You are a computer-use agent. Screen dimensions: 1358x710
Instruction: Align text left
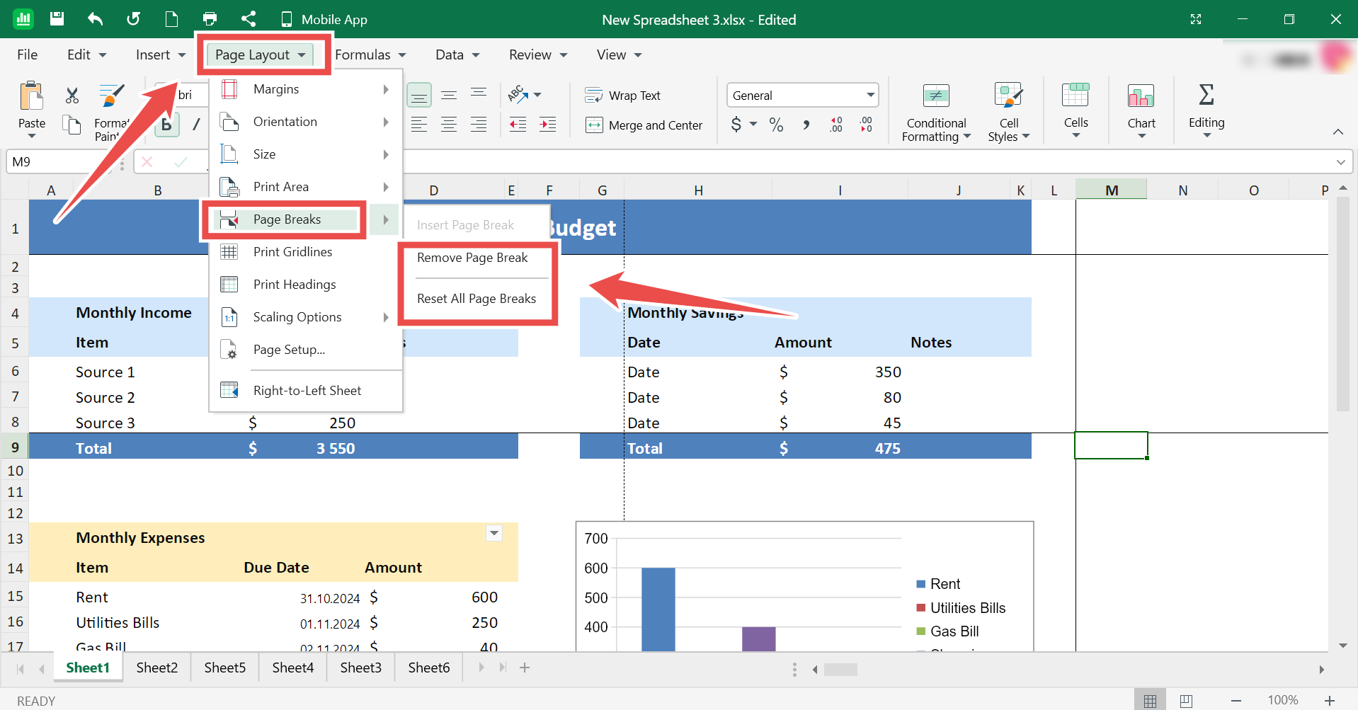(x=419, y=125)
